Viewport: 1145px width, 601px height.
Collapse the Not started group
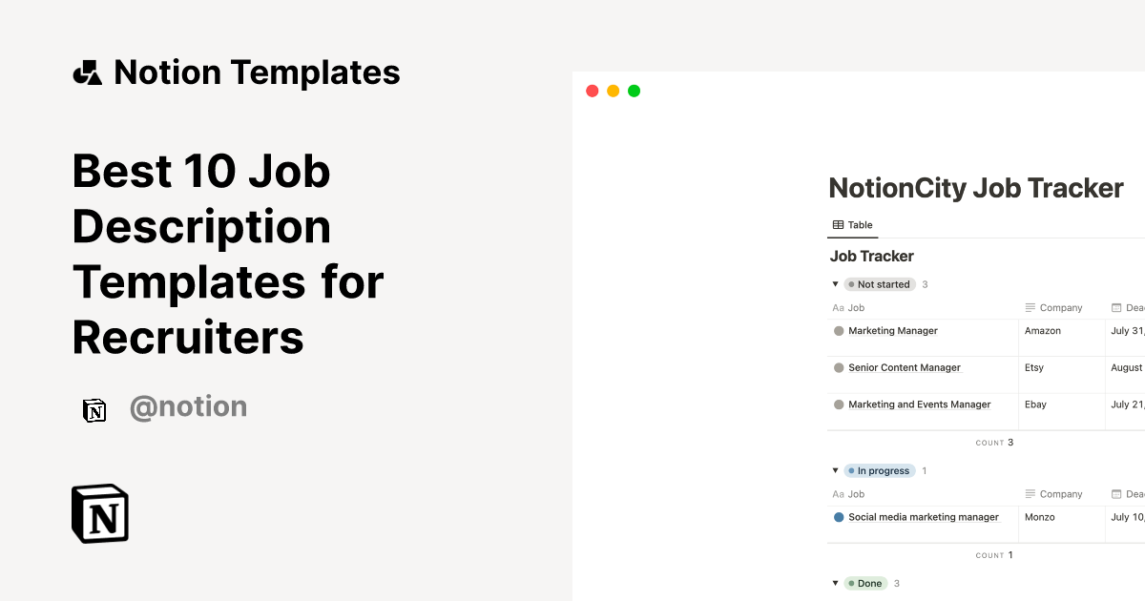coord(835,283)
